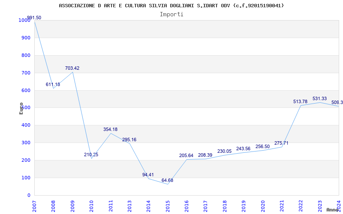Click the 243.56 data label
The height and width of the screenshot is (214, 343).
tap(243, 149)
